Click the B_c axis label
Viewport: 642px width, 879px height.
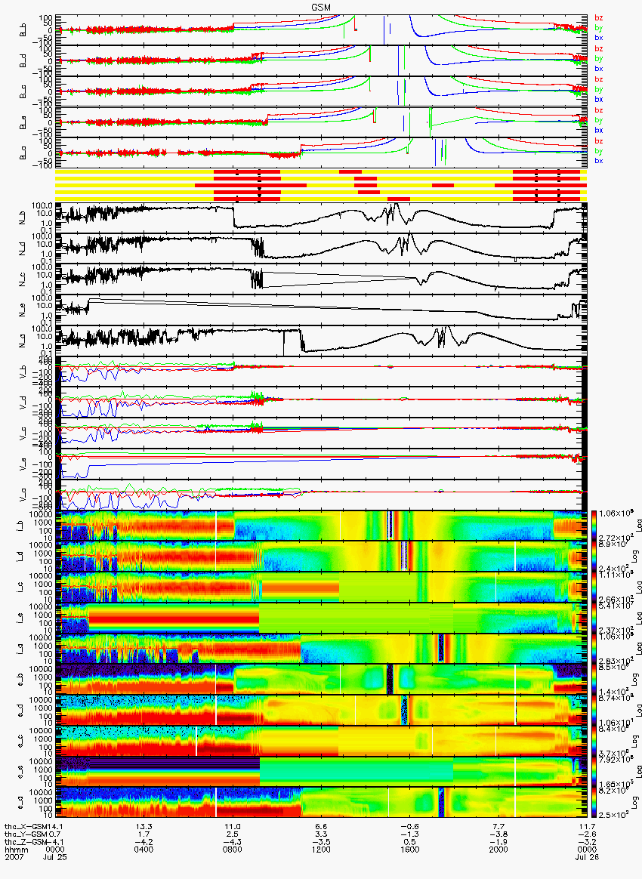[23, 91]
